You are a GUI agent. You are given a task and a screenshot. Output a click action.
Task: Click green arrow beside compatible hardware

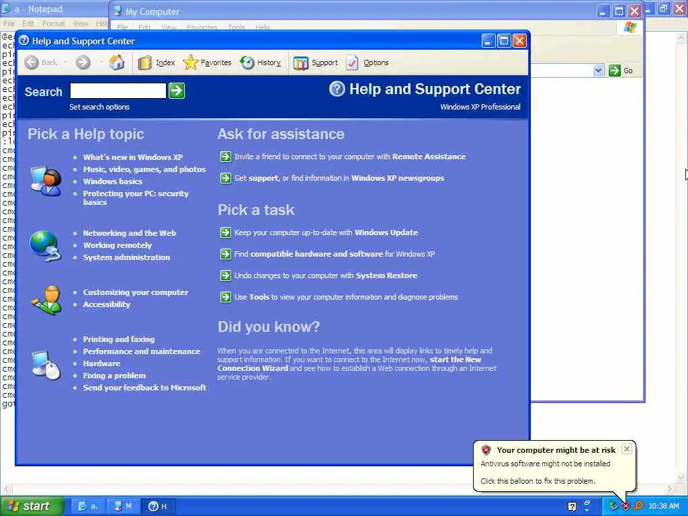pyautogui.click(x=226, y=254)
